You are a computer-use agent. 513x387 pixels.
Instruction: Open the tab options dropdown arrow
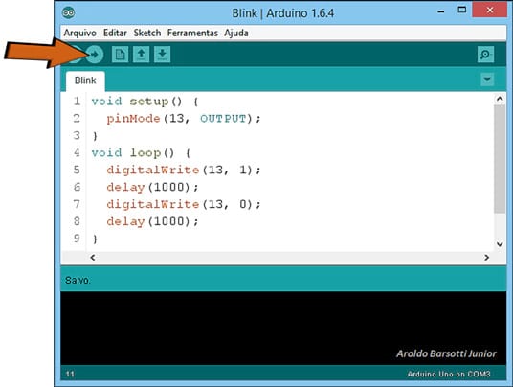[x=487, y=80]
